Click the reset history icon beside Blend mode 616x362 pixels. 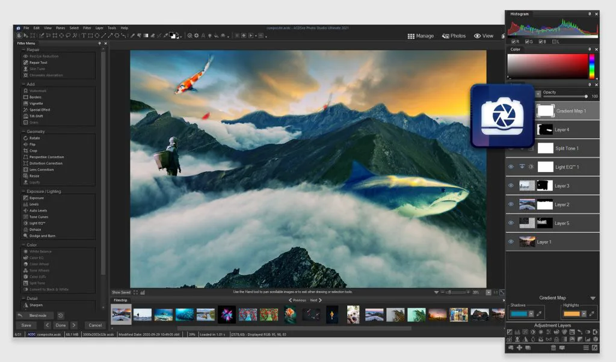61,315
